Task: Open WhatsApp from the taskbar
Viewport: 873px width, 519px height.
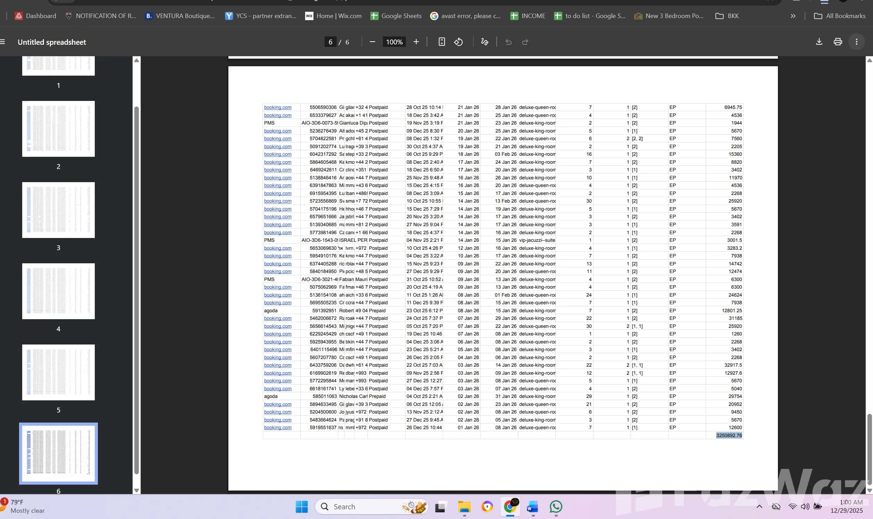Action: click(556, 507)
